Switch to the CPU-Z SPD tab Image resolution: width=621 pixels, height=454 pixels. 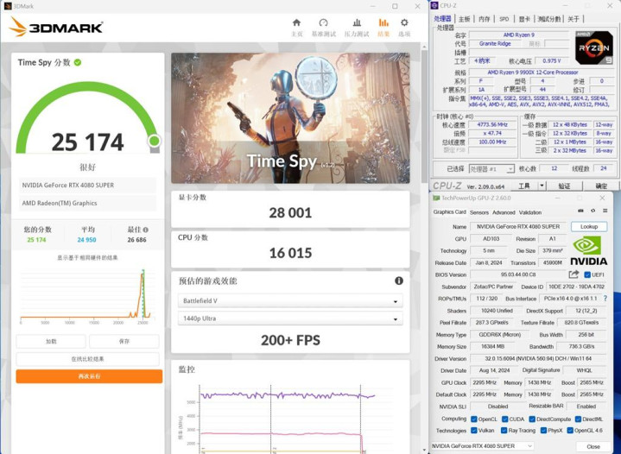[504, 19]
